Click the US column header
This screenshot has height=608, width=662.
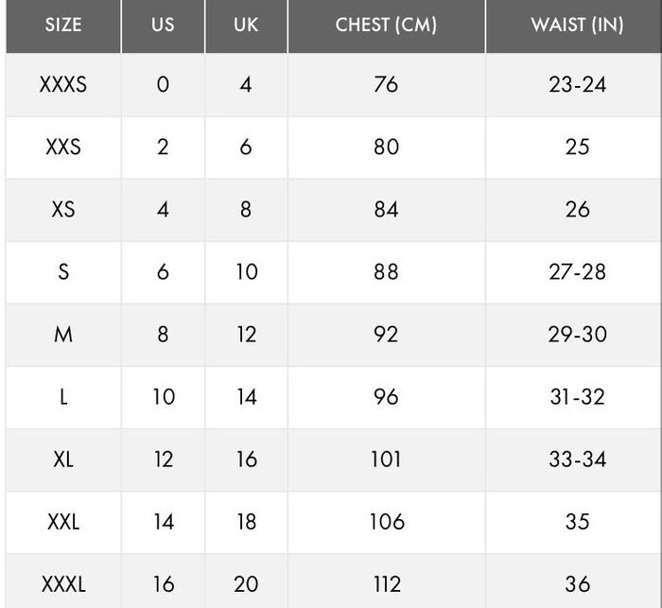[x=163, y=25]
